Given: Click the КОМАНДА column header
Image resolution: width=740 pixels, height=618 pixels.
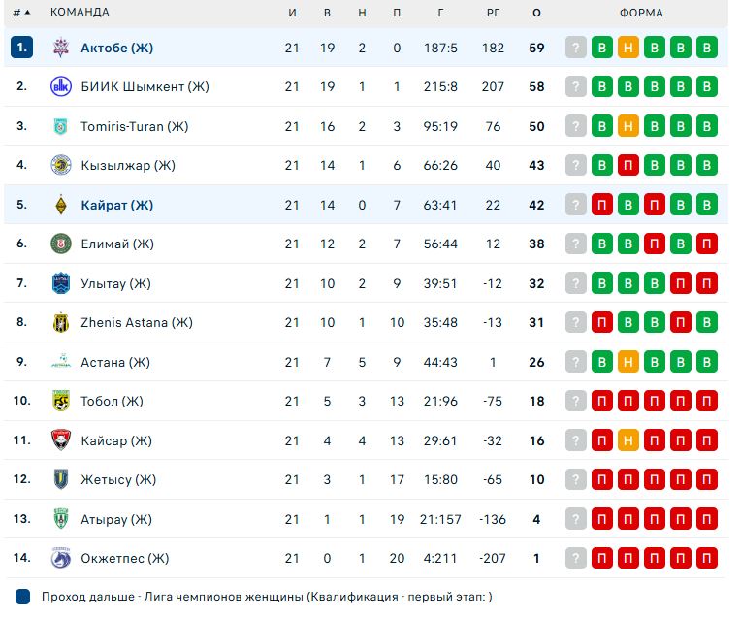Looking at the screenshot, I should (80, 13).
